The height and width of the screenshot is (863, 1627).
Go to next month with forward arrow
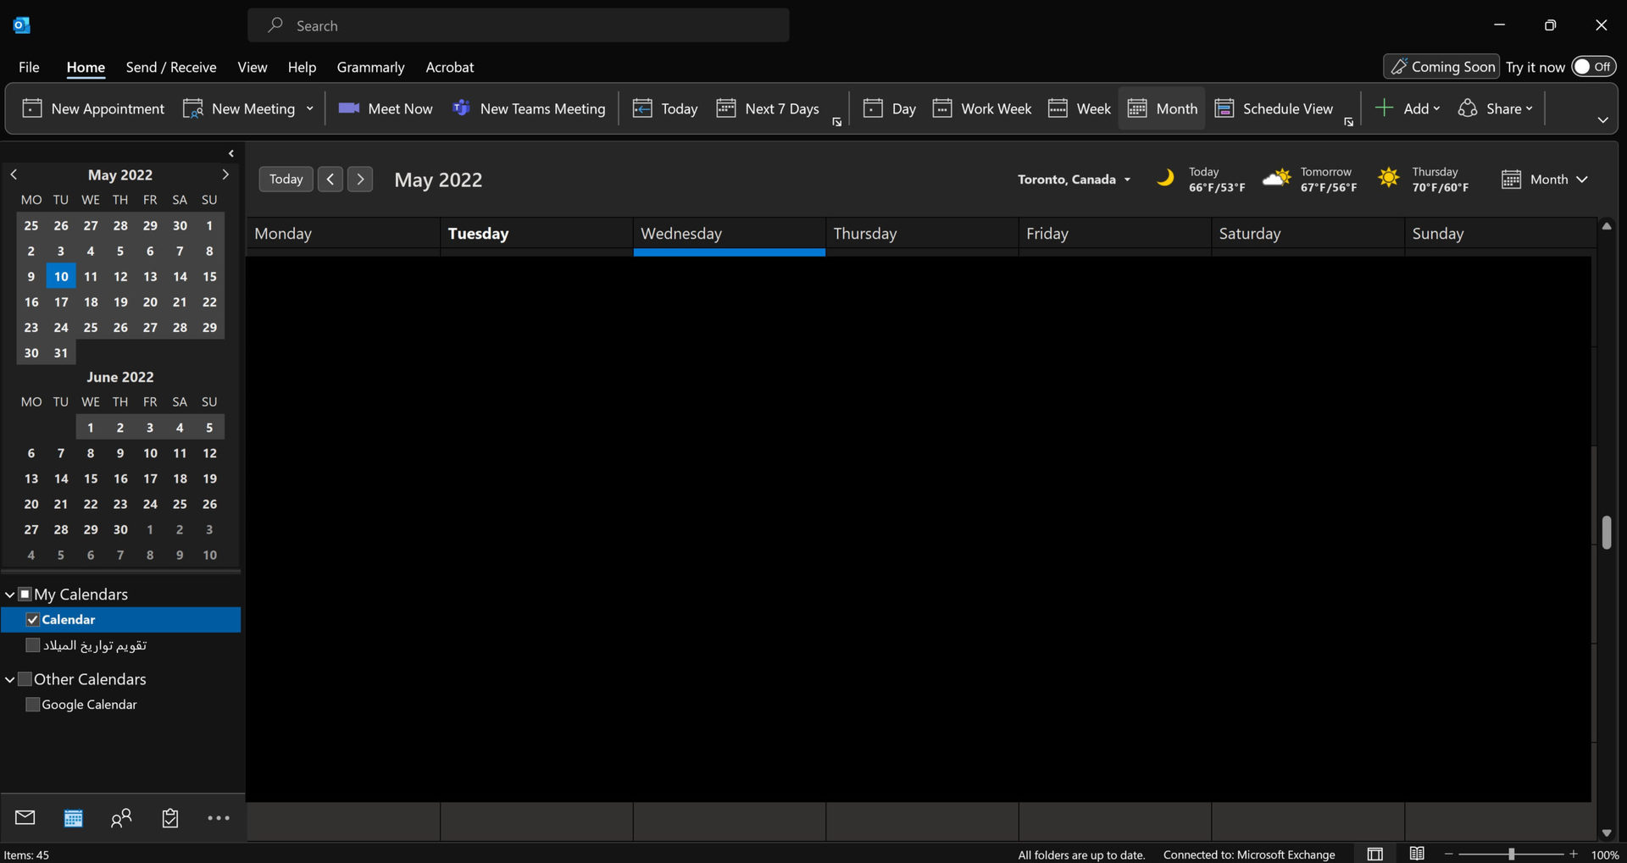click(x=360, y=180)
